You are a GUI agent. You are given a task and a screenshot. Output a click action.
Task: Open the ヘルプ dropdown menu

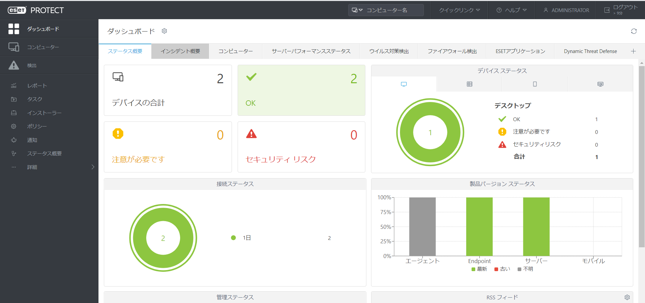coord(512,10)
